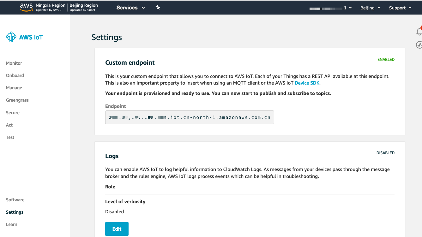Click the custom endpoint address field
422x237 pixels.
[190, 117]
